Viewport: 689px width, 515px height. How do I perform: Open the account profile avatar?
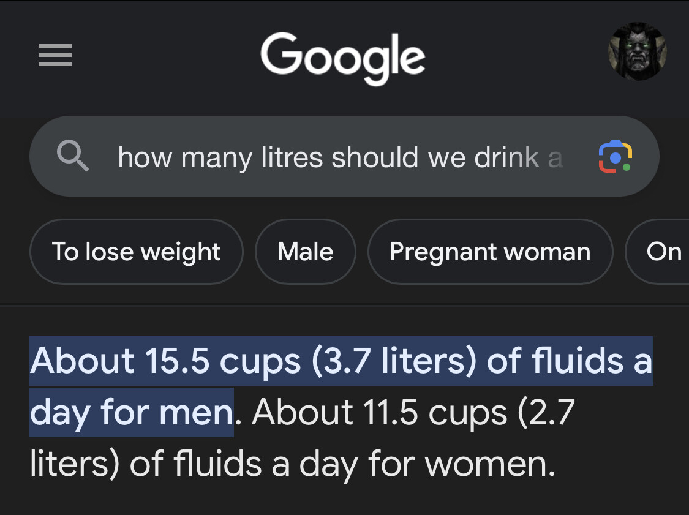coord(637,51)
